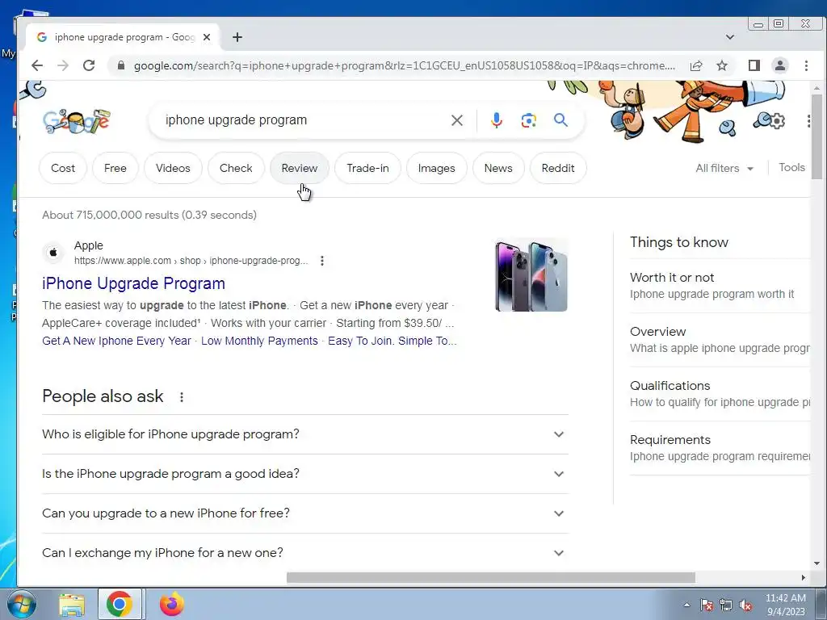Viewport: 827px width, 620px height.
Task: Select the Trade-in filter chip
Action: [x=367, y=168]
